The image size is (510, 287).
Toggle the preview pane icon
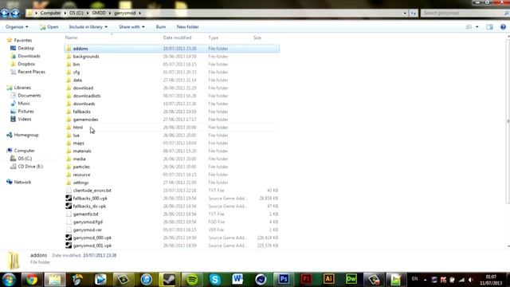(489, 27)
